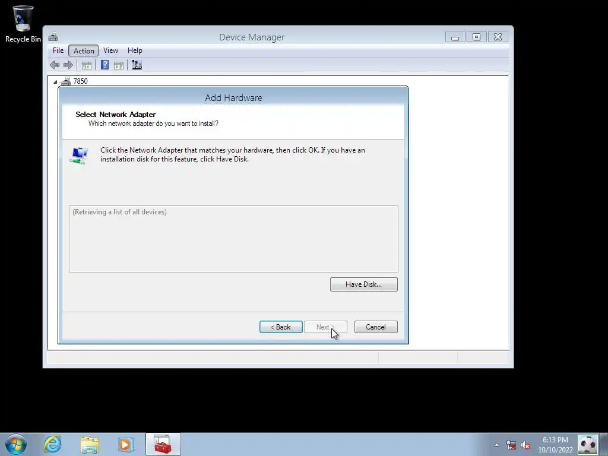Collapse the 7850 computer tree node
This screenshot has height=456, width=608.
coord(55,82)
